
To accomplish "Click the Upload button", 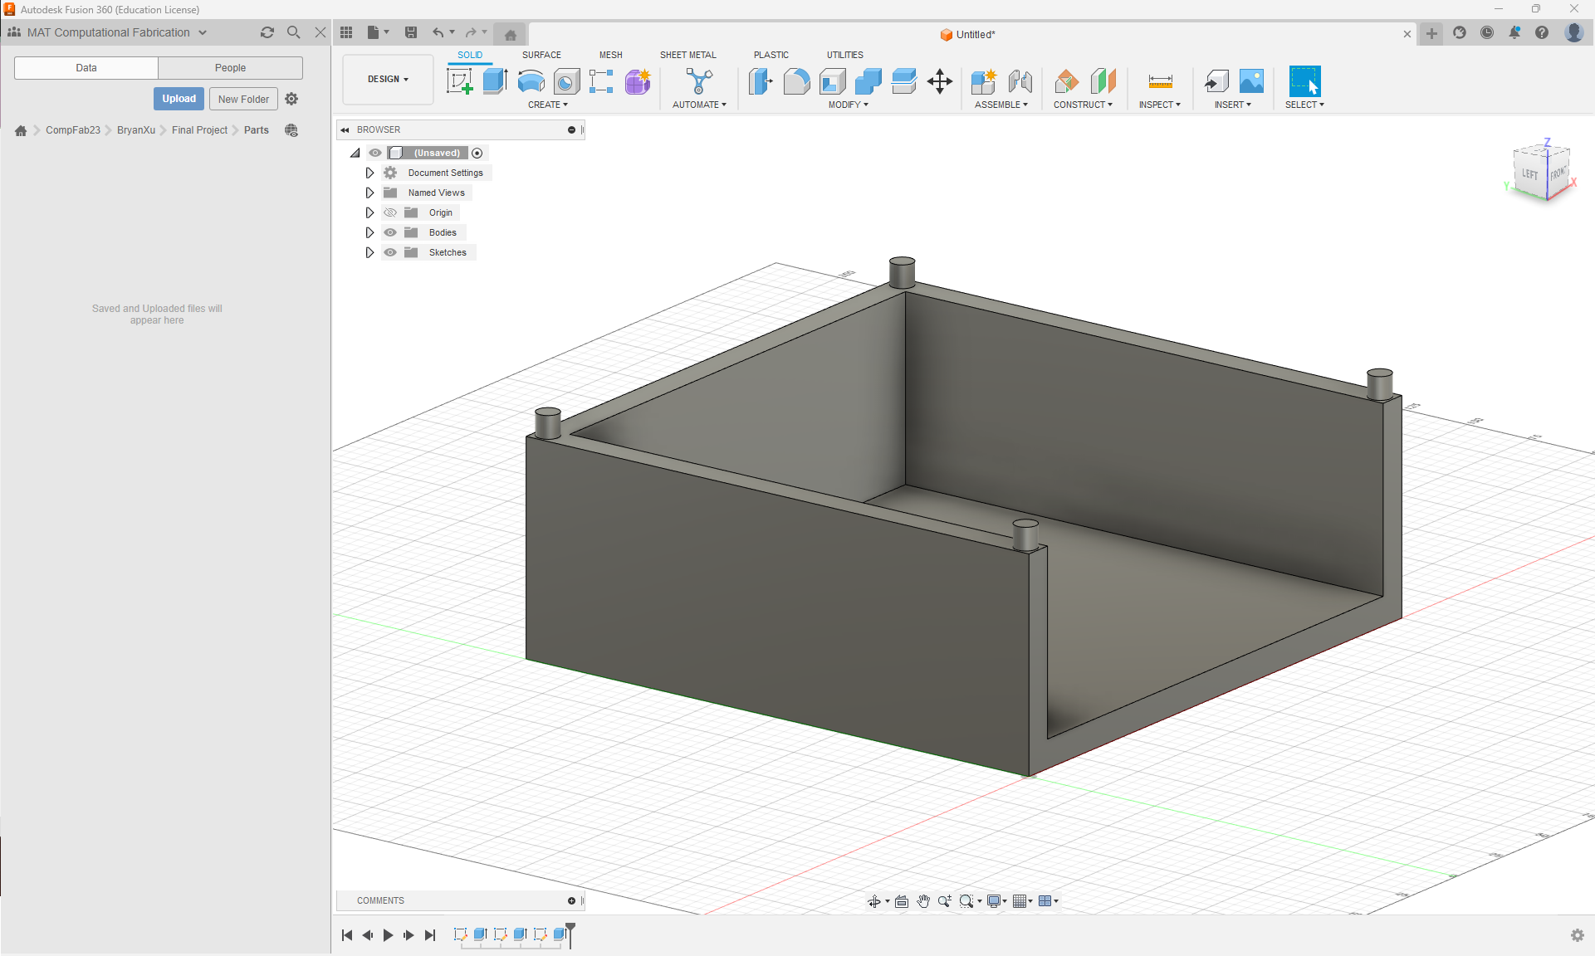I will pos(179,99).
